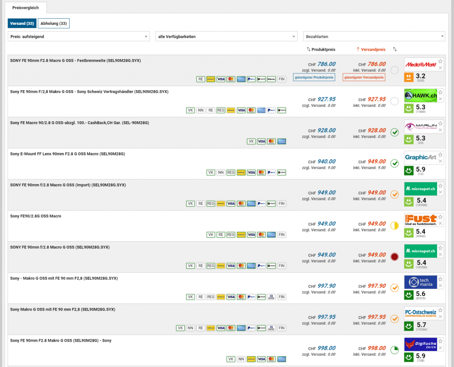The image size is (454, 367).
Task: Open the Sony FE90/2.8G OSS Macro offer title
Action: click(x=35, y=216)
